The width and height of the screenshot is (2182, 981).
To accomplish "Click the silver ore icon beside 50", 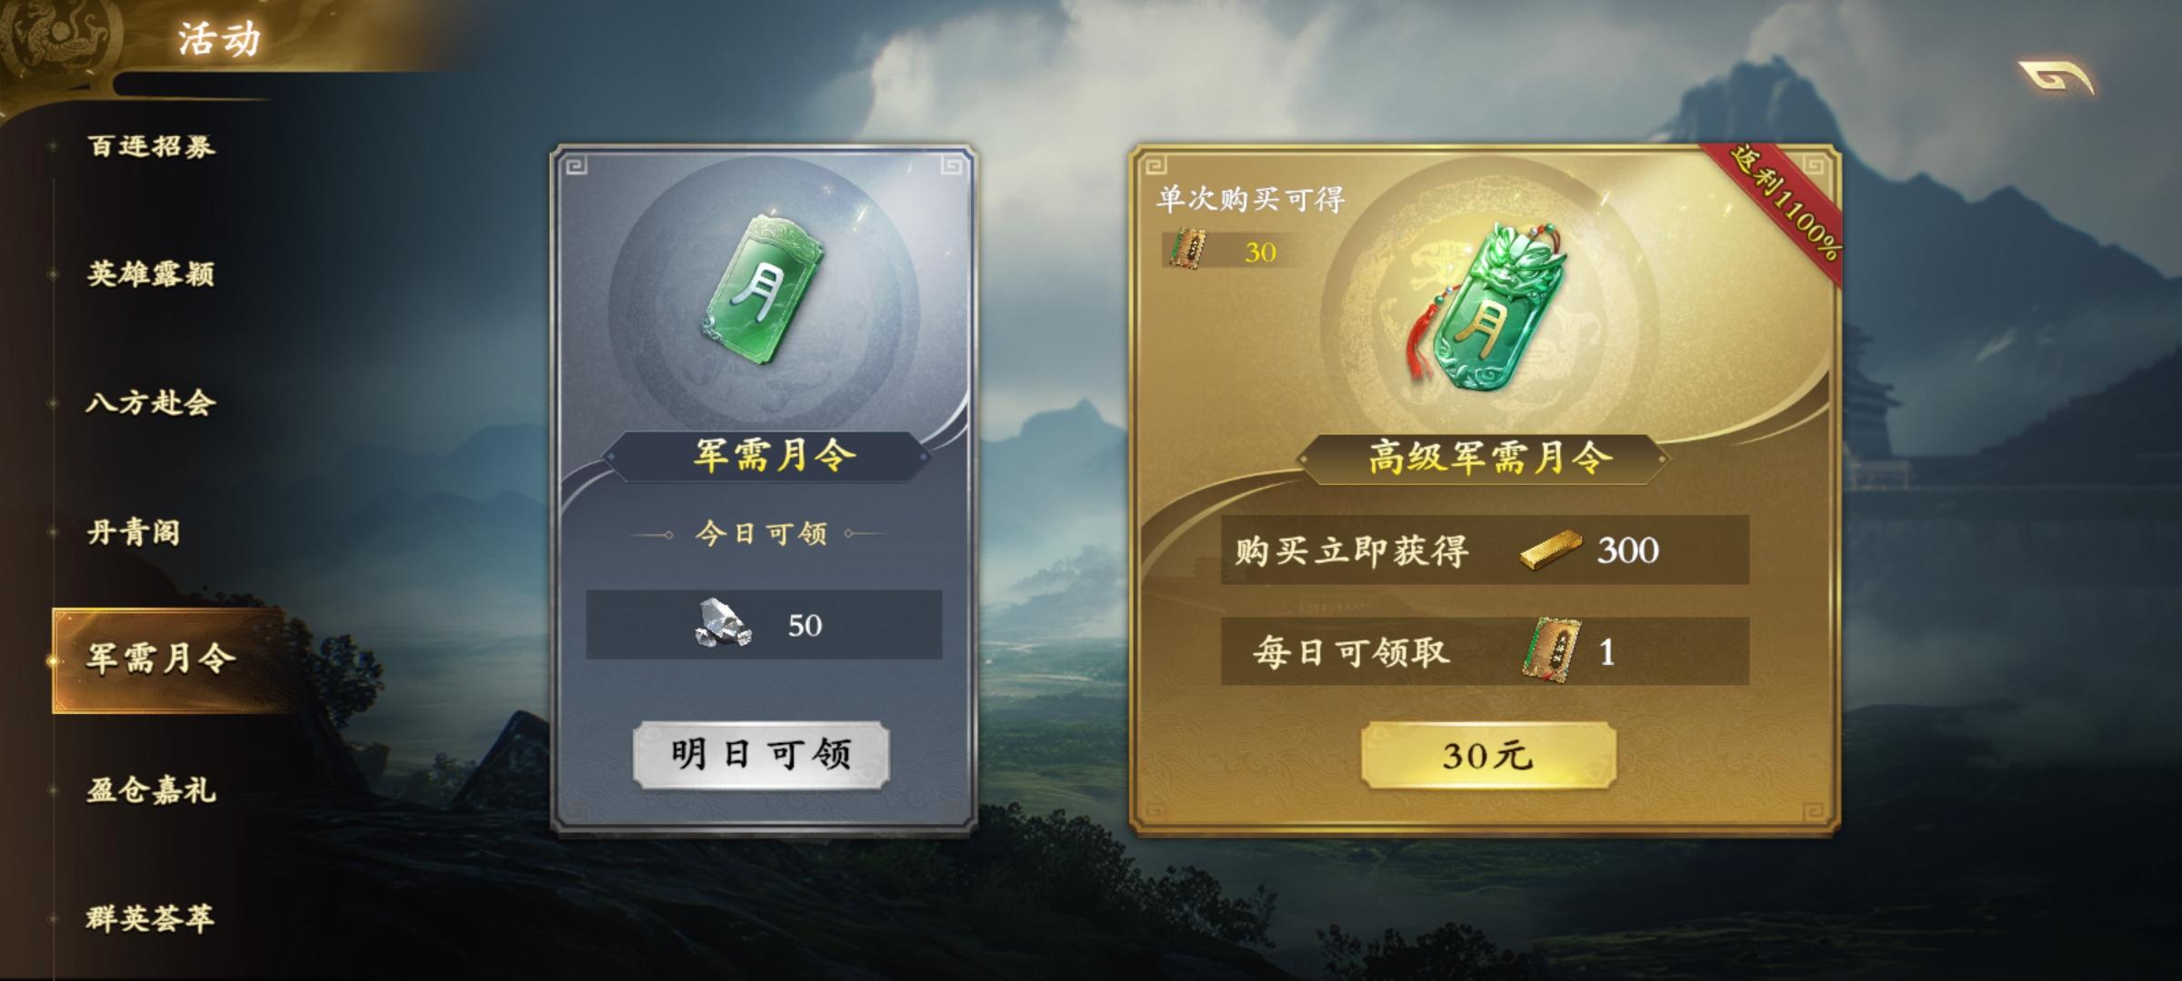I will [x=724, y=623].
